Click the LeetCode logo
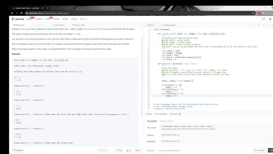 [x=18, y=19]
